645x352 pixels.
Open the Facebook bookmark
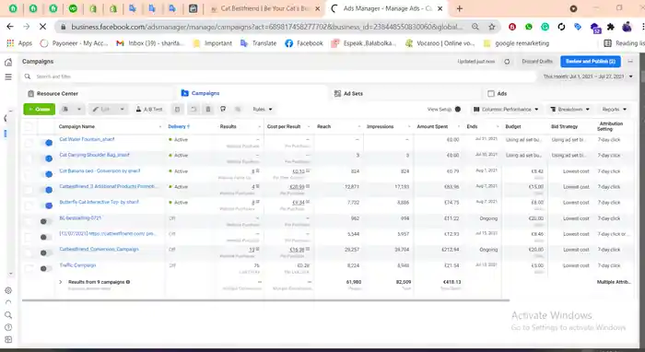(x=304, y=43)
